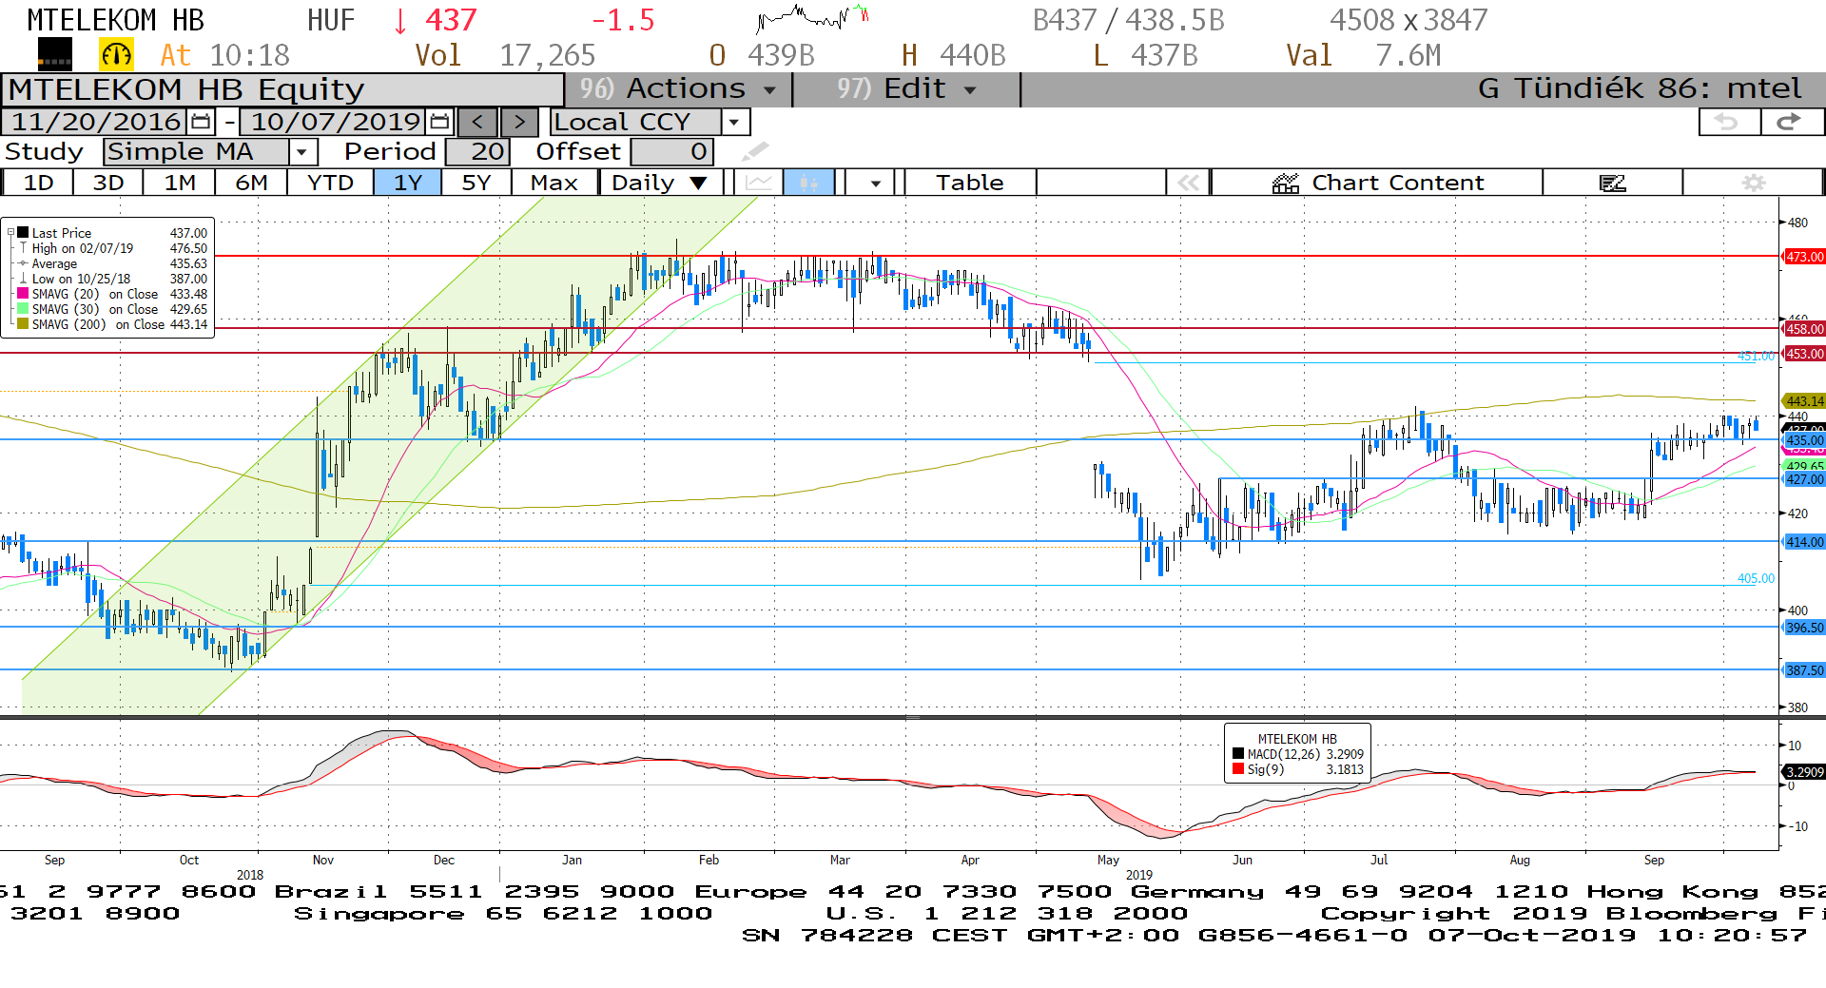Click the 387.50 blue support level label
This screenshot has height=988, width=1826.
(x=1804, y=670)
